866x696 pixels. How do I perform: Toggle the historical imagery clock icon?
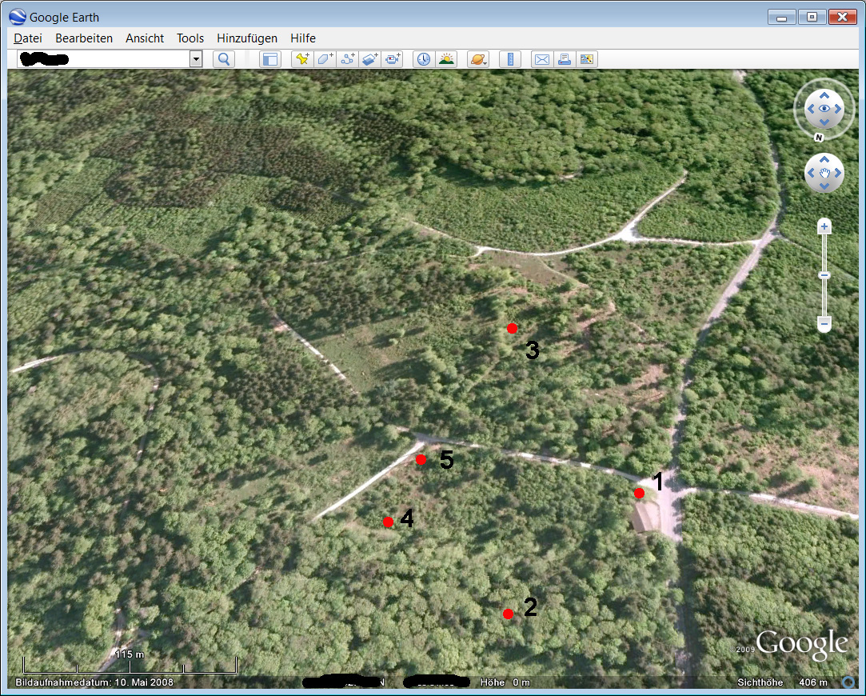(x=423, y=59)
